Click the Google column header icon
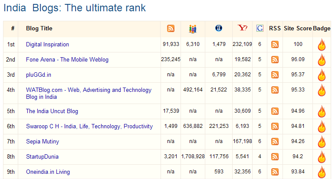 260,29
